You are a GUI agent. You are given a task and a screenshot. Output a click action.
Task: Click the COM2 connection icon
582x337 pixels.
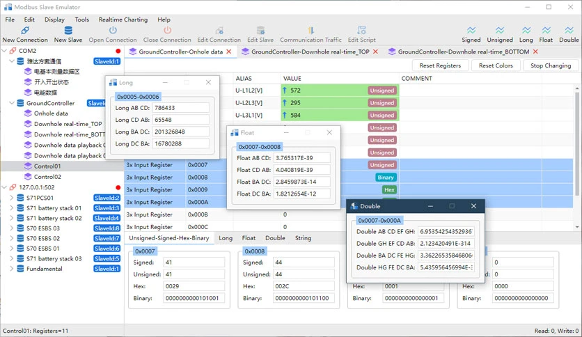pos(13,50)
